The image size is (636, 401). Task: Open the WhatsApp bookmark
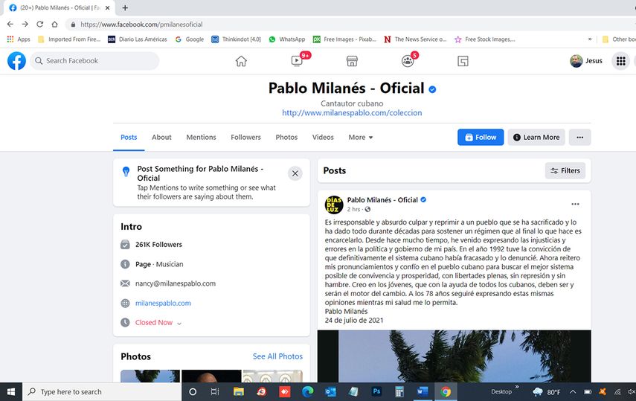tap(287, 39)
